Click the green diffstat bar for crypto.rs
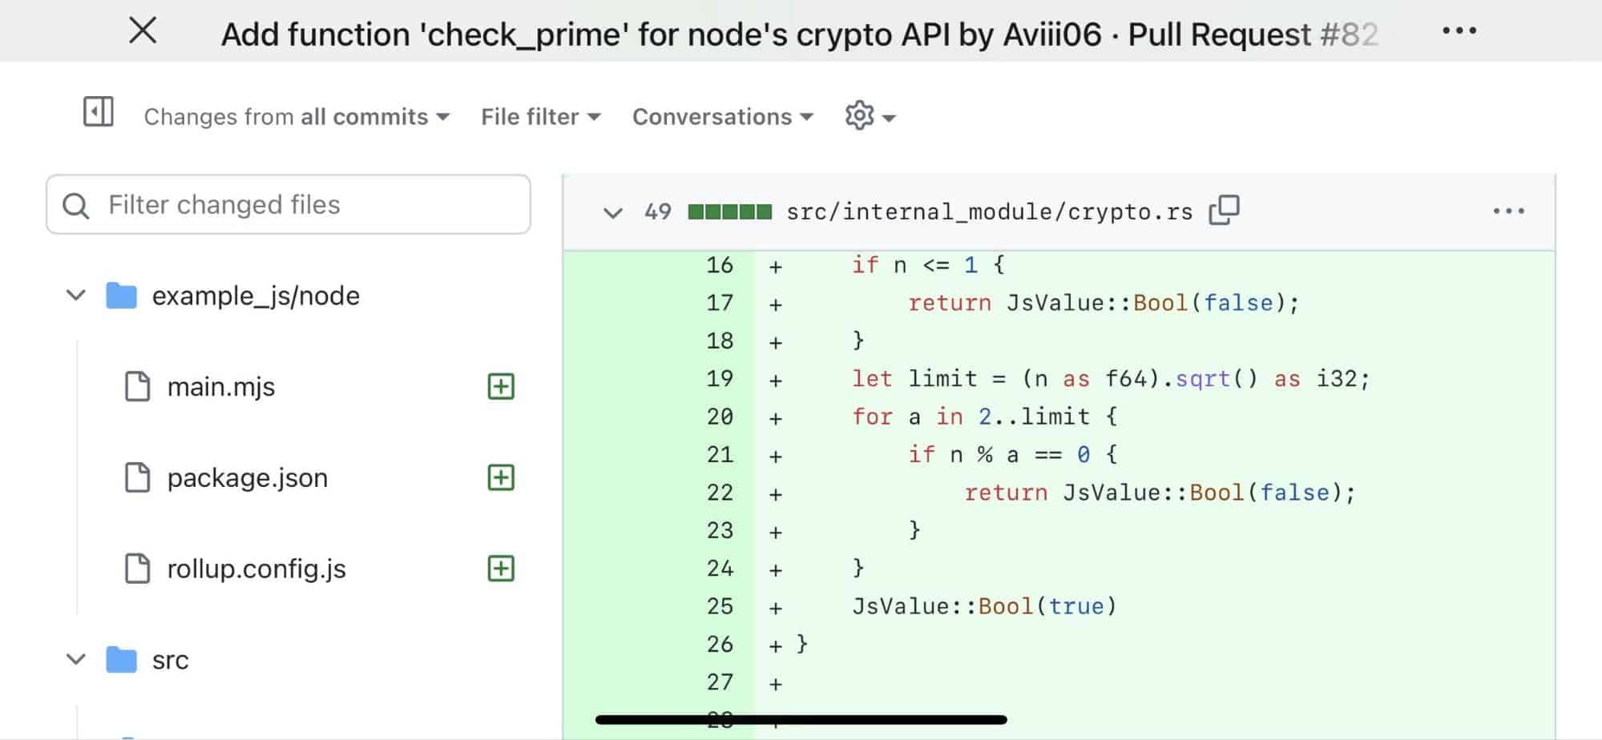 [x=729, y=212]
